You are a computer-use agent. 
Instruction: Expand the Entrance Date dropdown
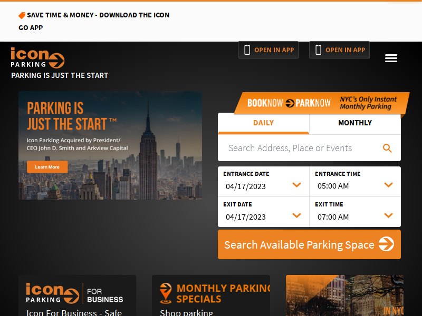(x=296, y=185)
